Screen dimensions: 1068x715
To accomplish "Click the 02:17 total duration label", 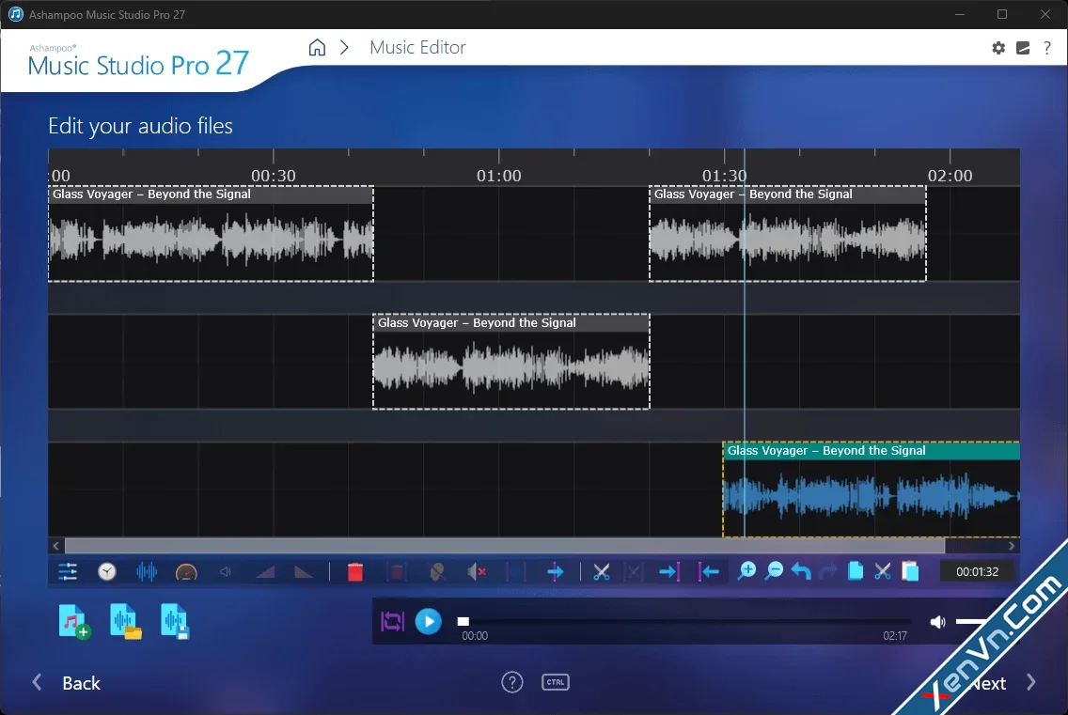I will 895,635.
